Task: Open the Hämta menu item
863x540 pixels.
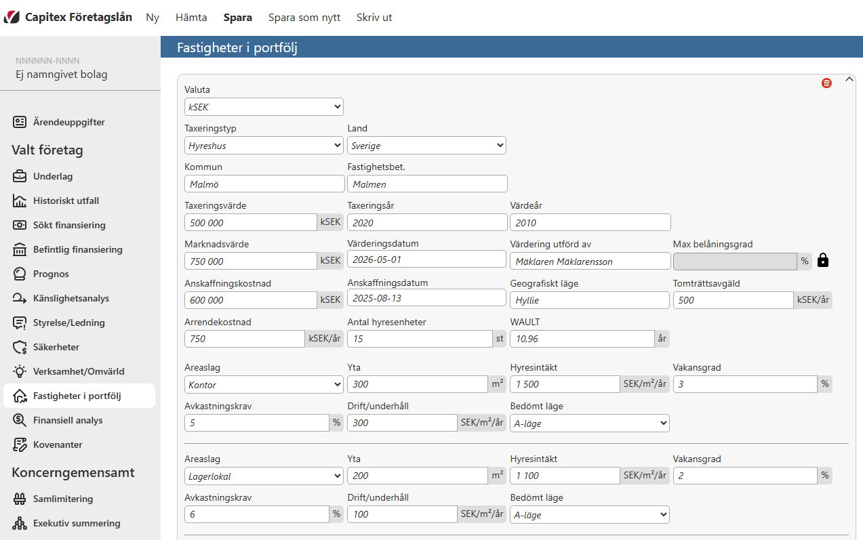Action: [x=191, y=18]
